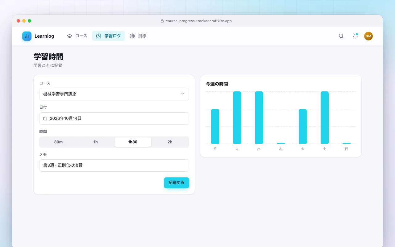Click the 記録する button

[177, 183]
